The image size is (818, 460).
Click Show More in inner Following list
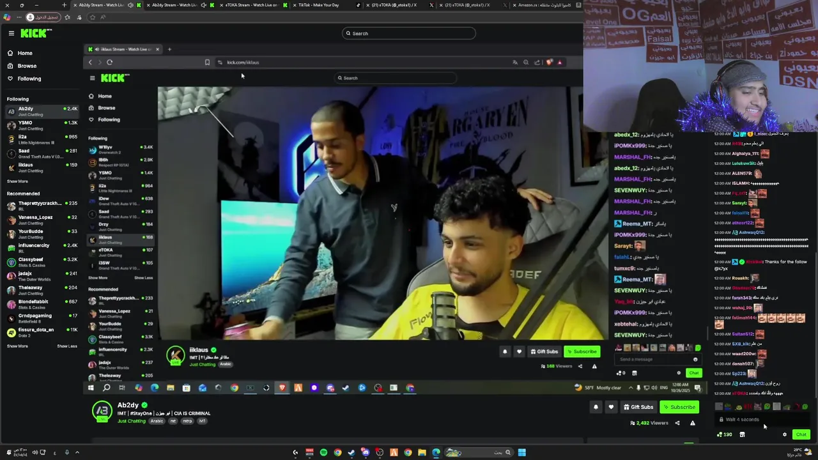tap(98, 278)
